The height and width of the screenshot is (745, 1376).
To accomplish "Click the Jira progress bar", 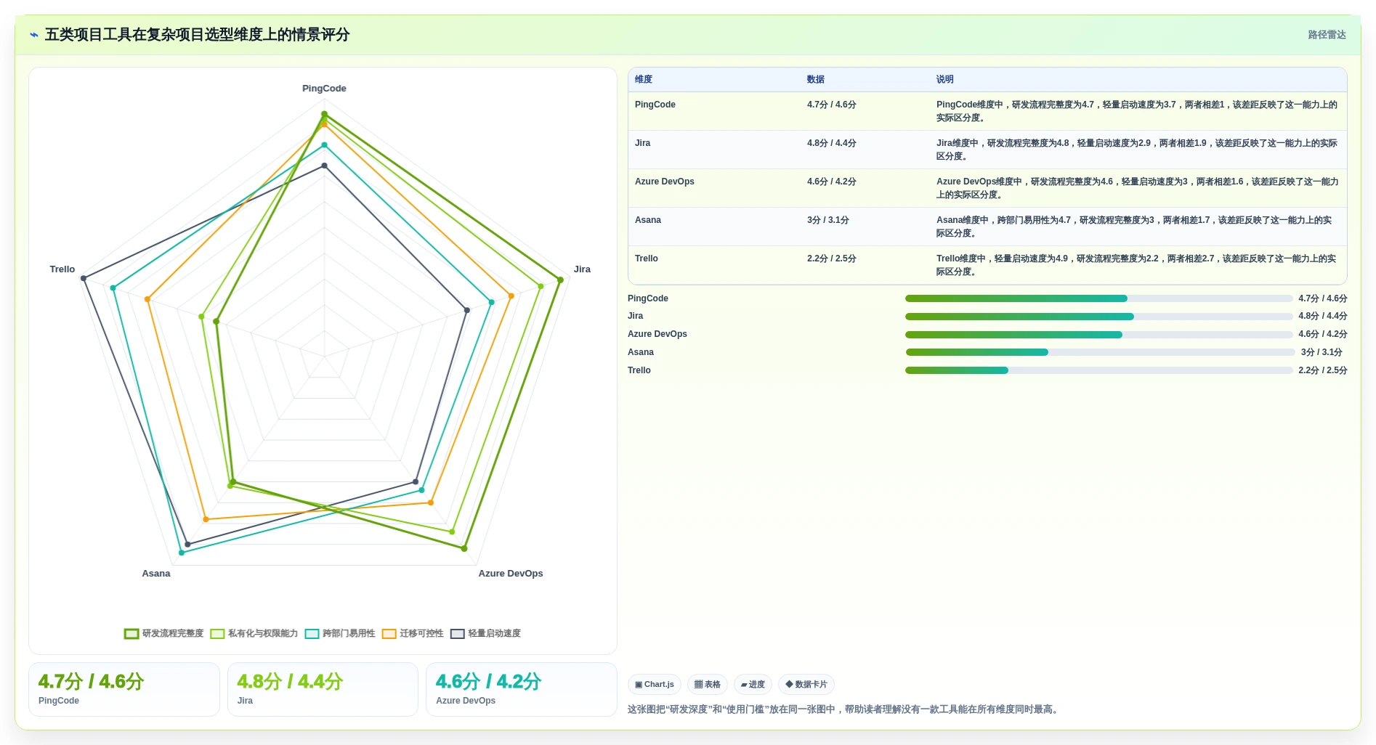I will tap(1098, 317).
